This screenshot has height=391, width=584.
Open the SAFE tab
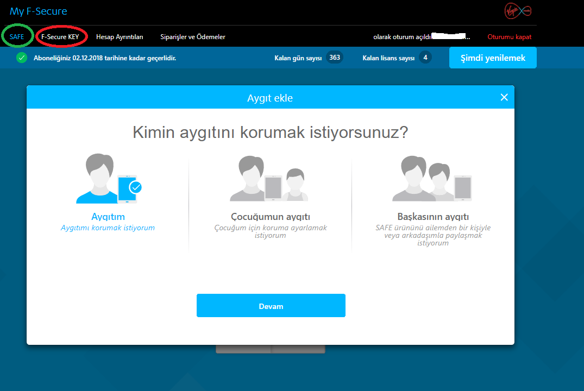click(17, 36)
